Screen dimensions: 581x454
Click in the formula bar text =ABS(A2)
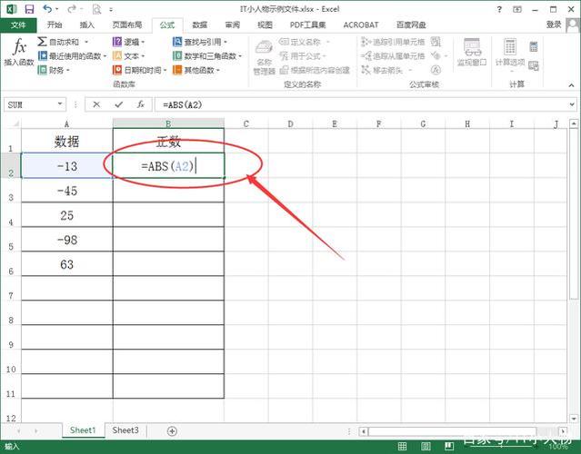click(x=183, y=105)
